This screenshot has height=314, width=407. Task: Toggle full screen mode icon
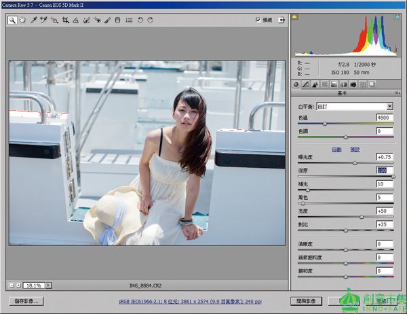click(282, 20)
